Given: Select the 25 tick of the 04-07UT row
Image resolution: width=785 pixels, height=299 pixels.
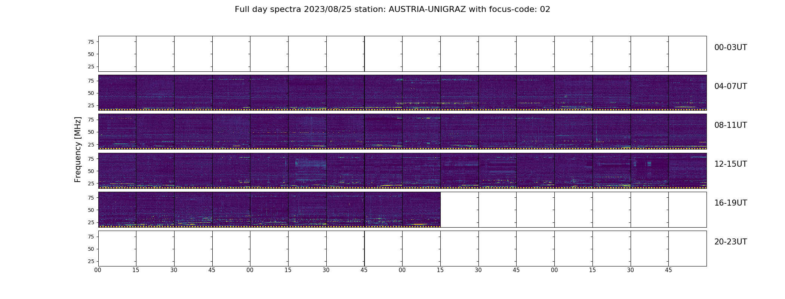Looking at the screenshot, I should pyautogui.click(x=91, y=105).
